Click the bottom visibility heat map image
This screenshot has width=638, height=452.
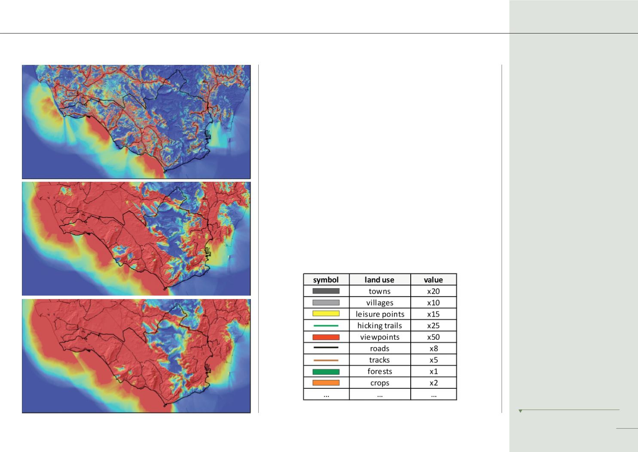point(136,356)
